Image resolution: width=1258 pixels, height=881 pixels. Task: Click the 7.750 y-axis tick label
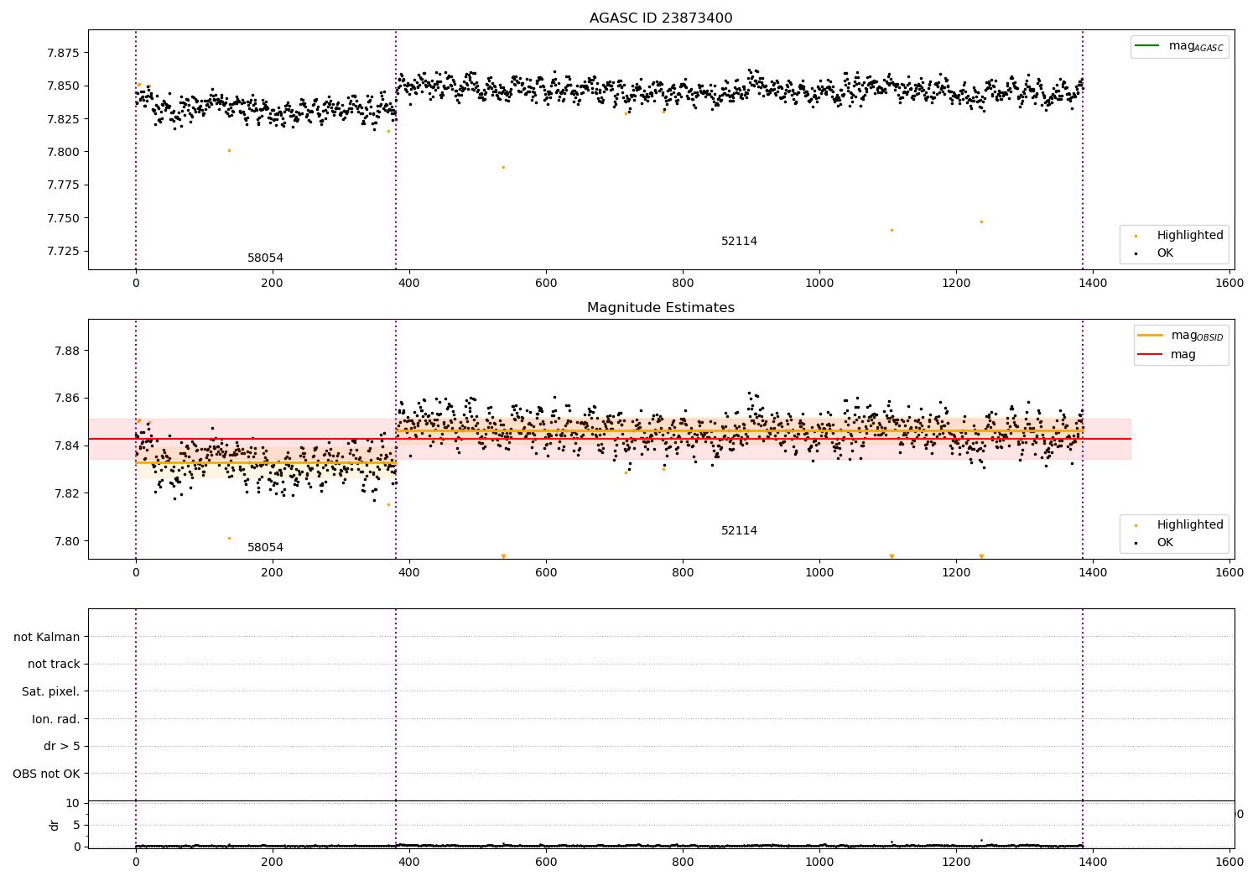coord(63,218)
